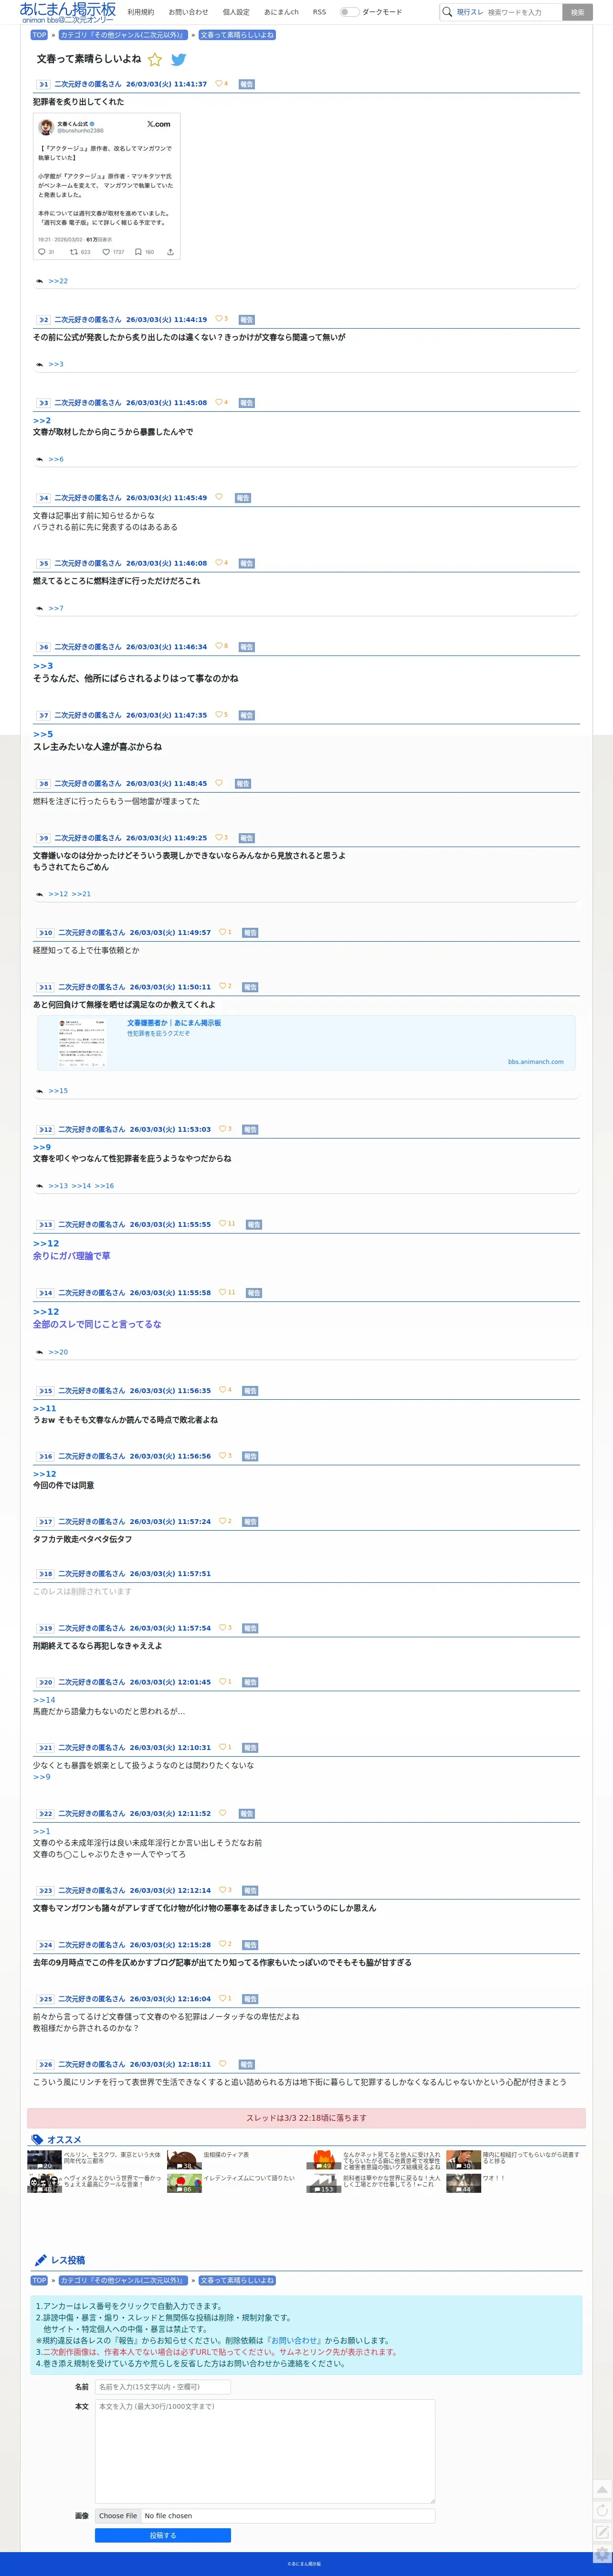
Task: Star the thread to favorite it
Action: 155,60
